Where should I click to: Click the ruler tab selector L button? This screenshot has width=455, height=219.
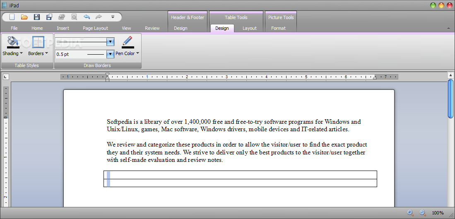pos(6,77)
